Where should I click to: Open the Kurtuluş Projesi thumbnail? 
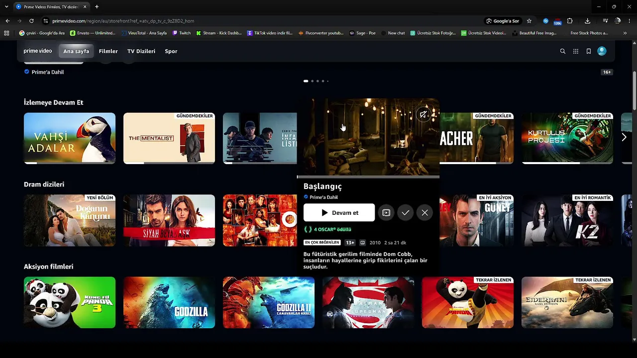tap(567, 138)
